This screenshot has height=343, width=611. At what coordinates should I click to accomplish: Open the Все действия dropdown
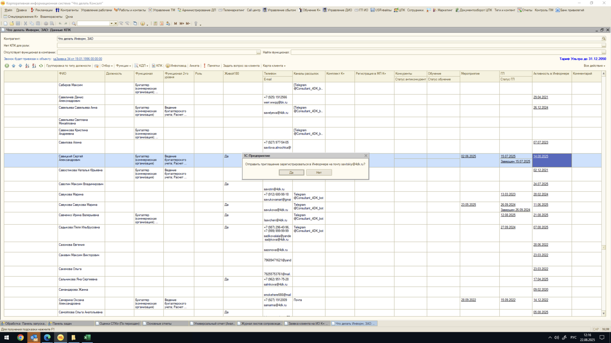tap(594, 66)
